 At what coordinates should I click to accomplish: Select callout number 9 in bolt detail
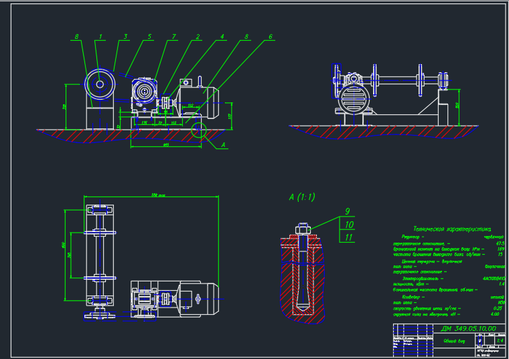pyautogui.click(x=348, y=211)
